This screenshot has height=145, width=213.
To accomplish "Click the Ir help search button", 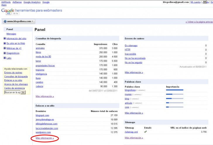I will pyautogui.click(x=23, y=92).
